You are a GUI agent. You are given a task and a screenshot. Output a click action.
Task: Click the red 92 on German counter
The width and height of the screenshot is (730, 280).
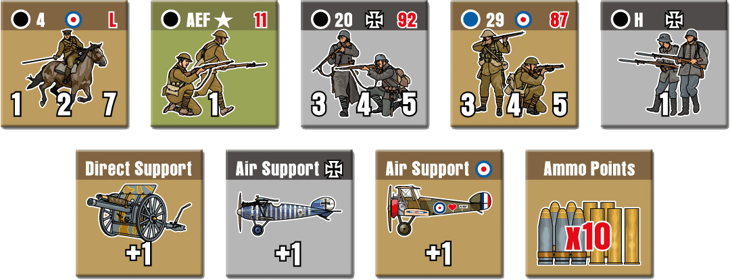(407, 20)
